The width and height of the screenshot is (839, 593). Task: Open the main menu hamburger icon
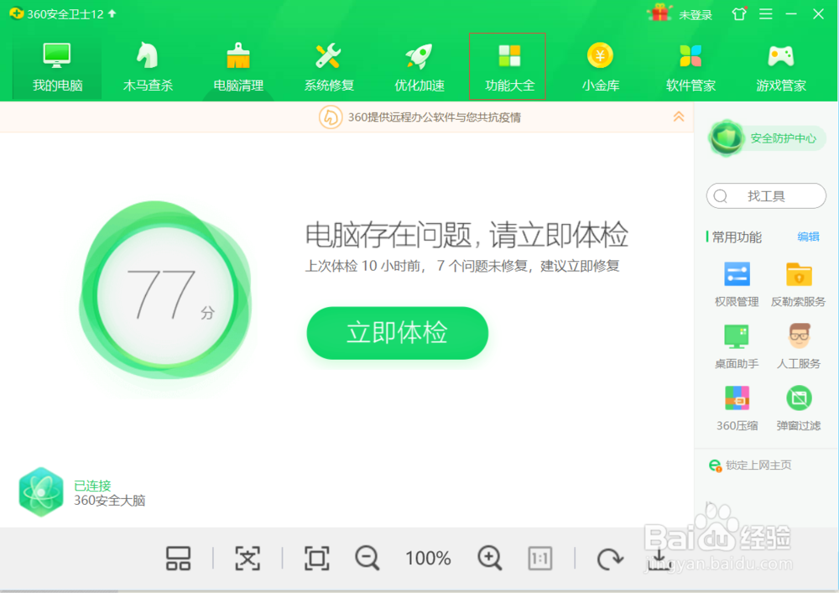pos(766,14)
